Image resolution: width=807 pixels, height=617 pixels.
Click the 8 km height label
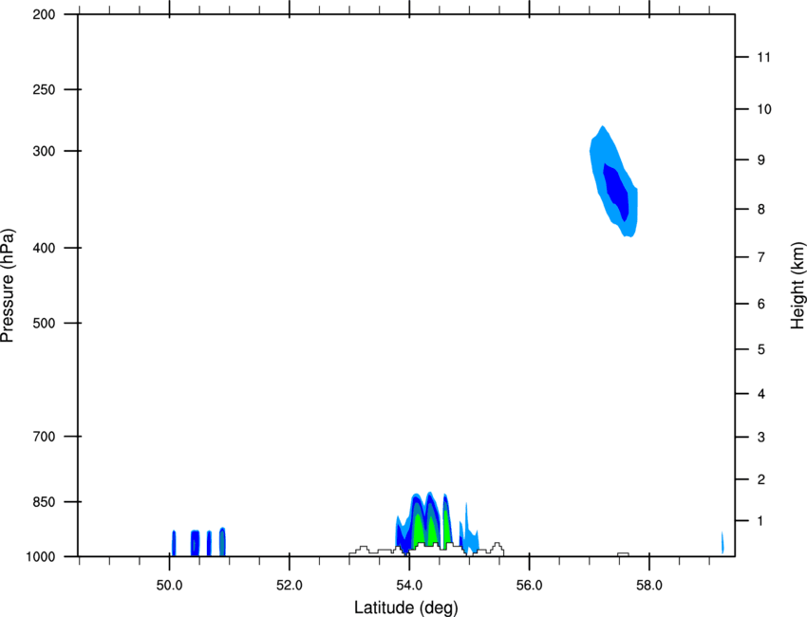[x=761, y=210]
